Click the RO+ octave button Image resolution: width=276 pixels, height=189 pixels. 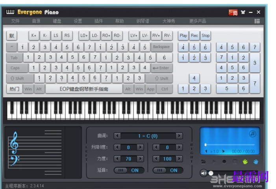click(106, 36)
